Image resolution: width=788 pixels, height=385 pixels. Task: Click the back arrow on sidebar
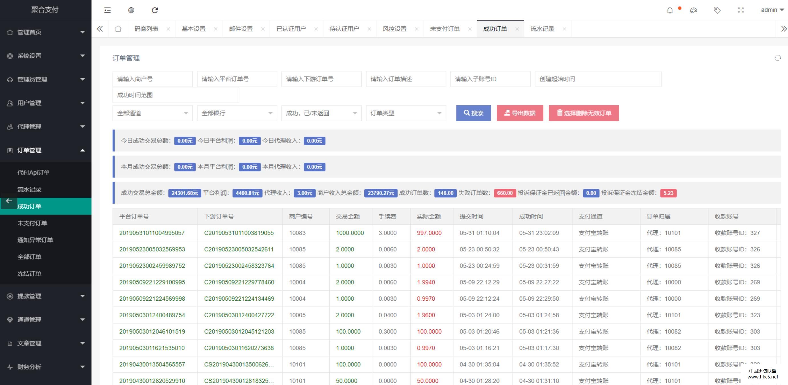tap(9, 201)
